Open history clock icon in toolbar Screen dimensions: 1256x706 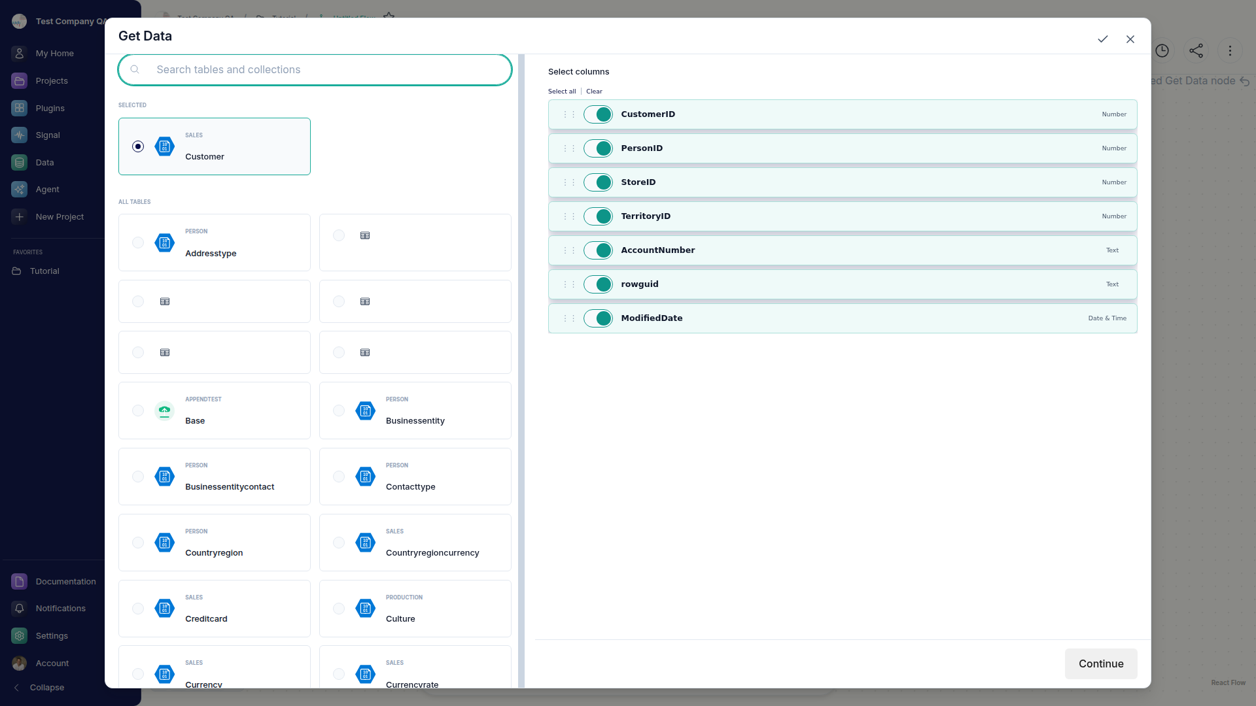pyautogui.click(x=1162, y=51)
